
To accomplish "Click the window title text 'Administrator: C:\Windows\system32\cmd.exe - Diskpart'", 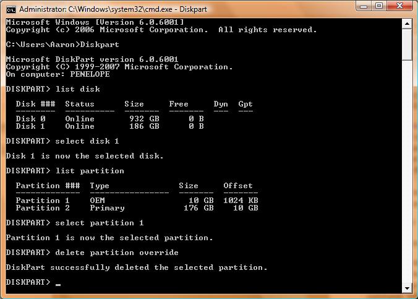I will pyautogui.click(x=113, y=9).
